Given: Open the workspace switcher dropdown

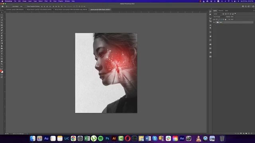Looking at the screenshot, I should [x=249, y=6].
